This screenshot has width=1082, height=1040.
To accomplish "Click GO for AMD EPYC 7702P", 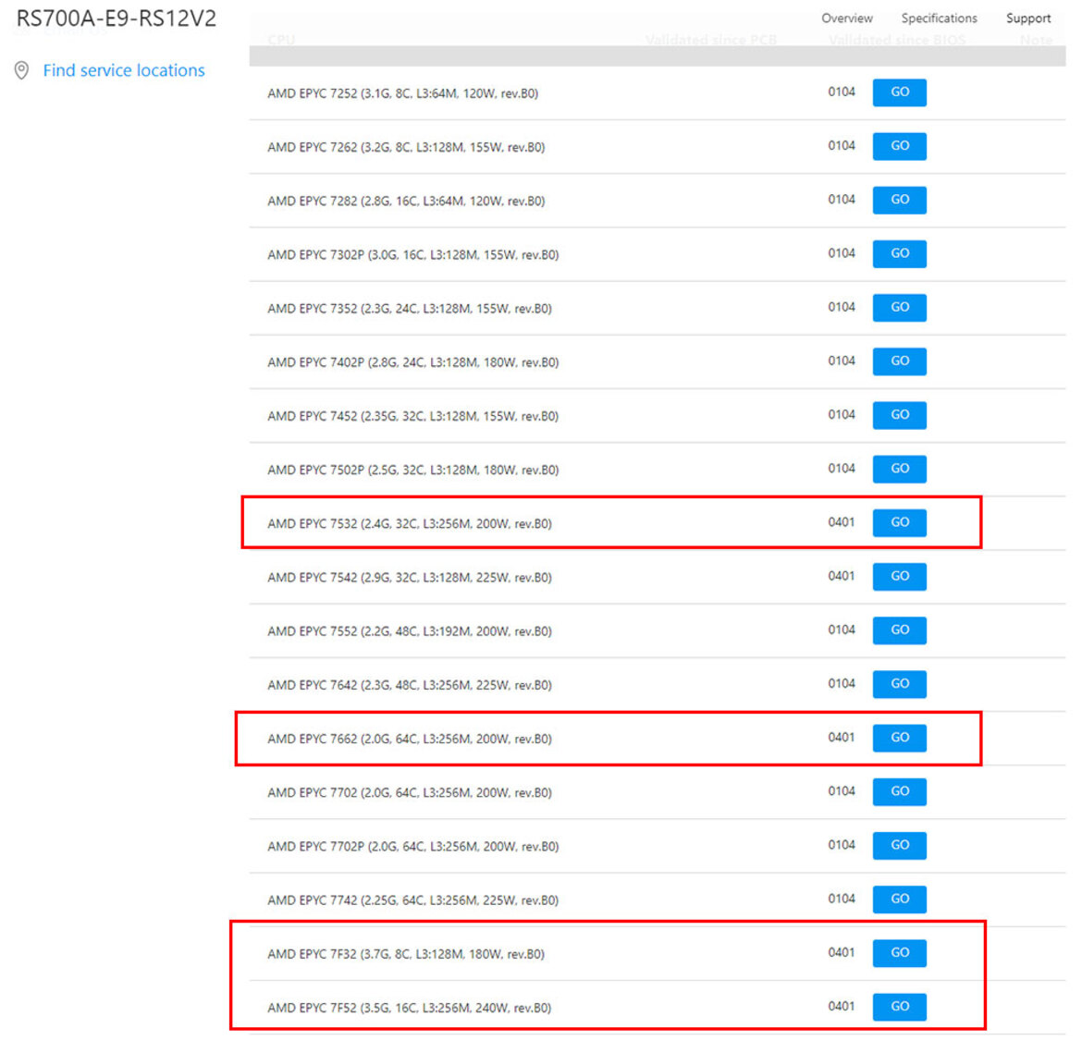I will point(899,846).
